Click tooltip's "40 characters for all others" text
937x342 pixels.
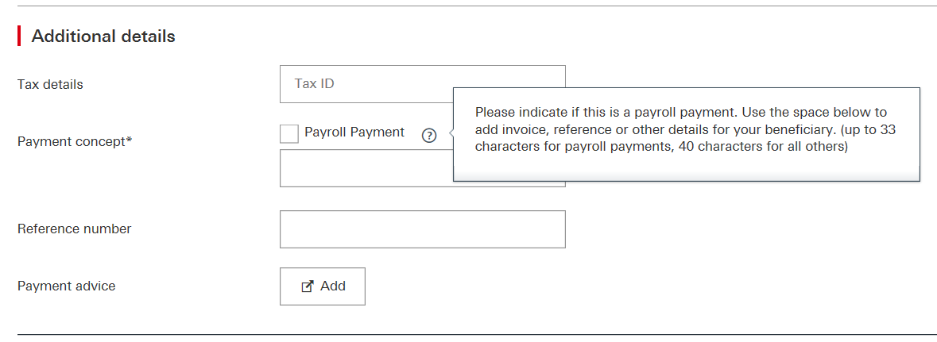click(x=761, y=146)
